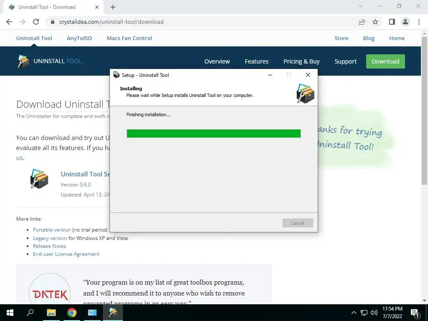Open Support navigation item
Viewport: 428px width, 321px height.
pyautogui.click(x=346, y=61)
